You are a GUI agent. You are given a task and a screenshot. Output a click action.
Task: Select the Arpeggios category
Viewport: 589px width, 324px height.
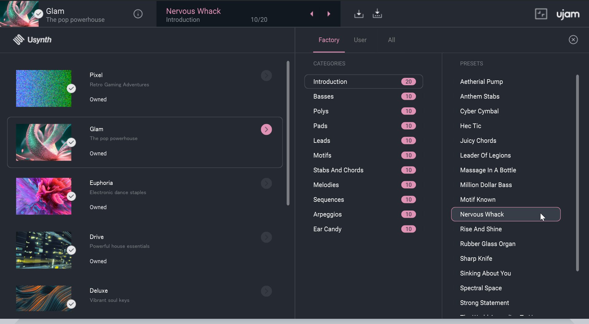coord(364,214)
